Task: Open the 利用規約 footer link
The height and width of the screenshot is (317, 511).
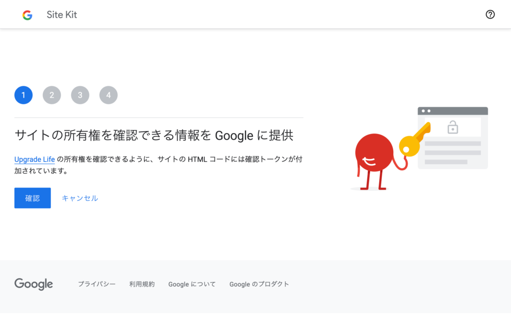Action: [142, 284]
